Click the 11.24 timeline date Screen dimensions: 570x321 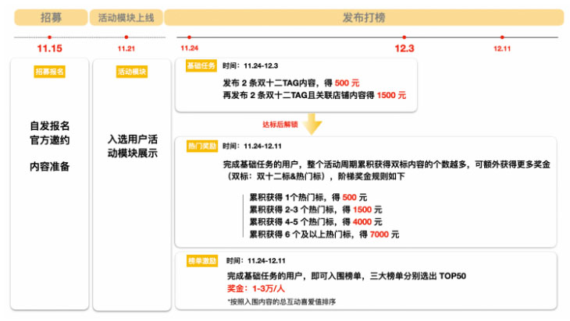(x=190, y=48)
